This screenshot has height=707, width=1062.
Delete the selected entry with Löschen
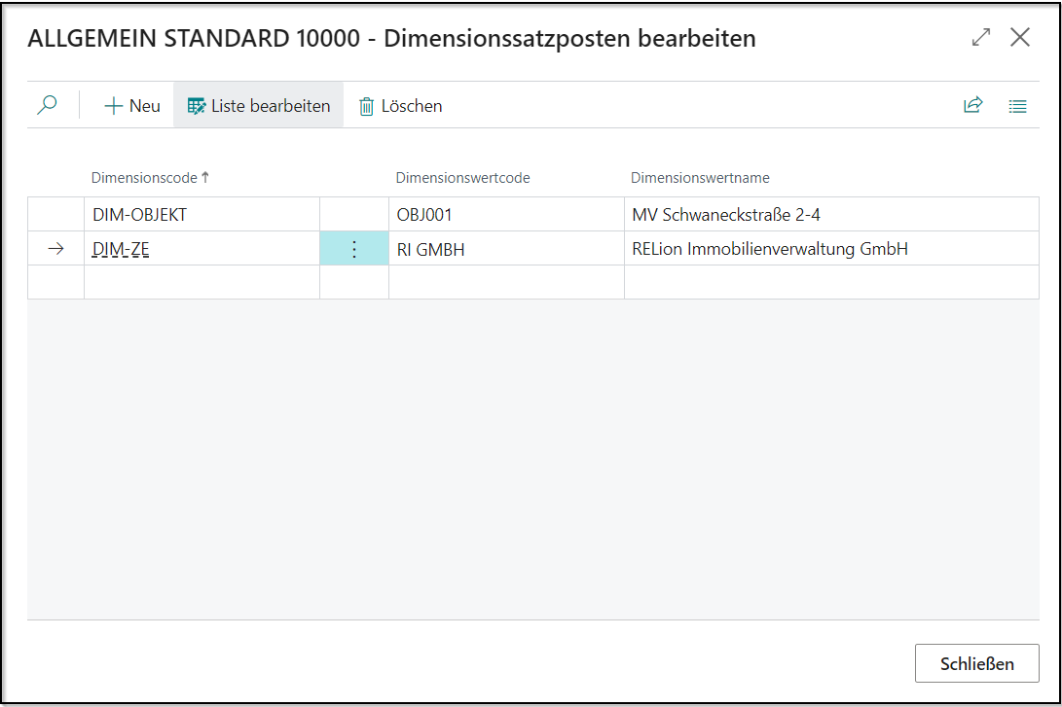click(411, 105)
